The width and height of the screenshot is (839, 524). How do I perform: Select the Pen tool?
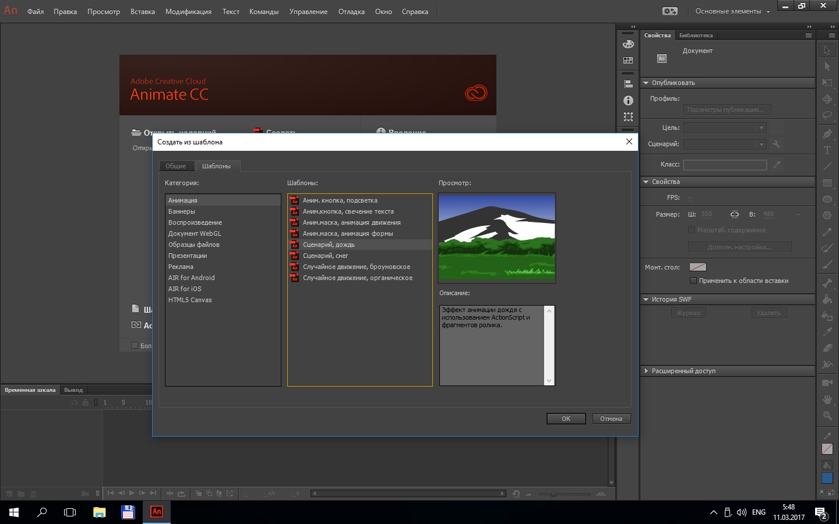pos(827,134)
